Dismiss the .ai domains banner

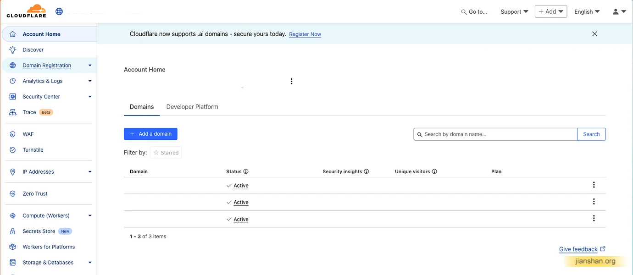tap(594, 34)
